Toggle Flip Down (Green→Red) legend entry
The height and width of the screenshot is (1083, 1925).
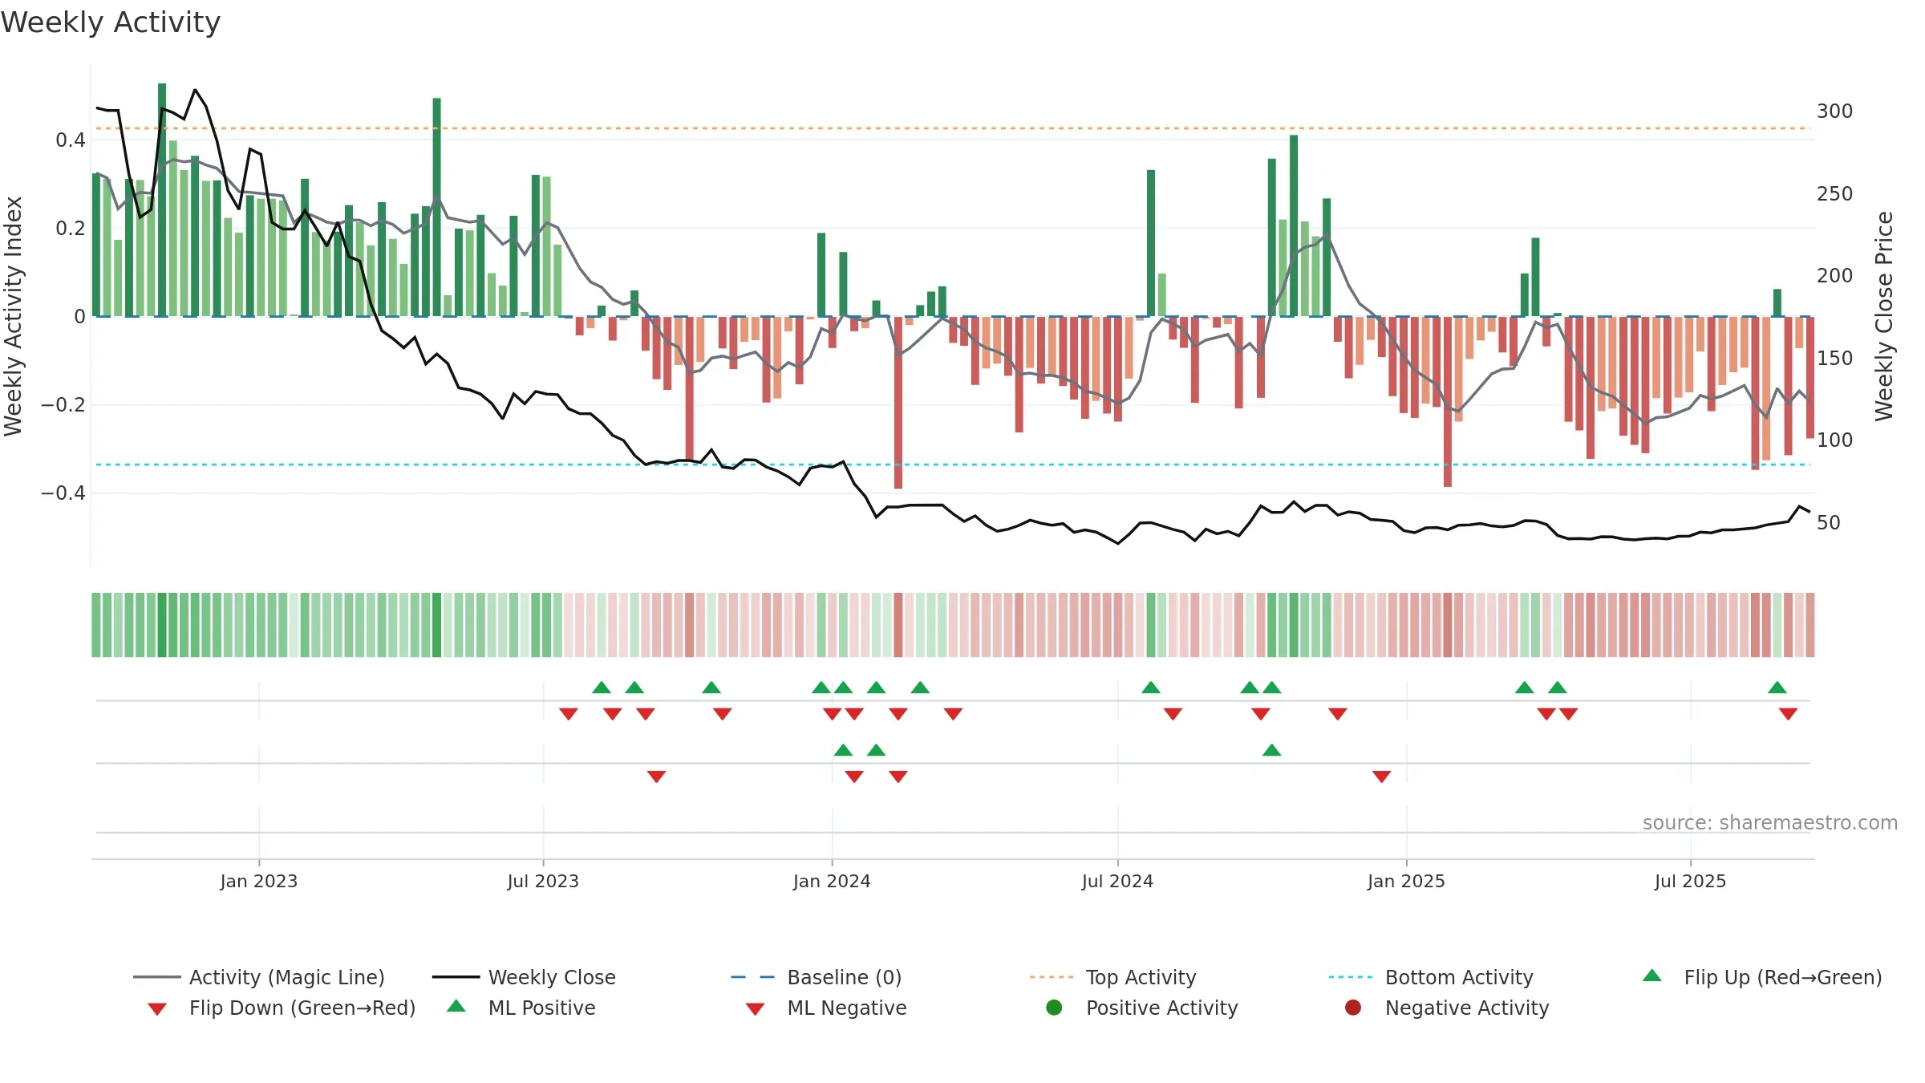[281, 1008]
